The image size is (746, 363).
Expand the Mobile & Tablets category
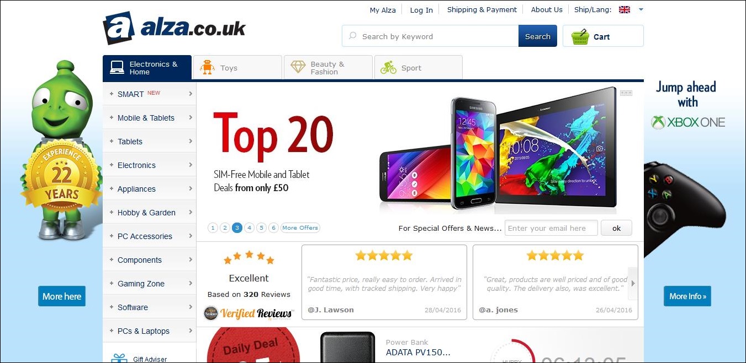point(149,118)
